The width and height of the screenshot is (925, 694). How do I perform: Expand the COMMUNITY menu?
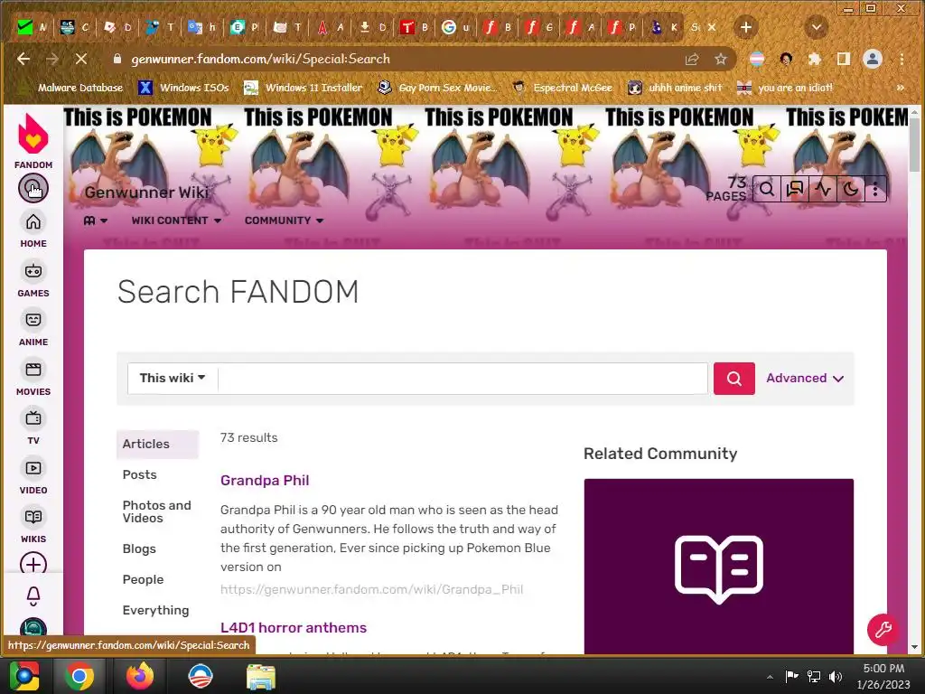click(x=285, y=220)
